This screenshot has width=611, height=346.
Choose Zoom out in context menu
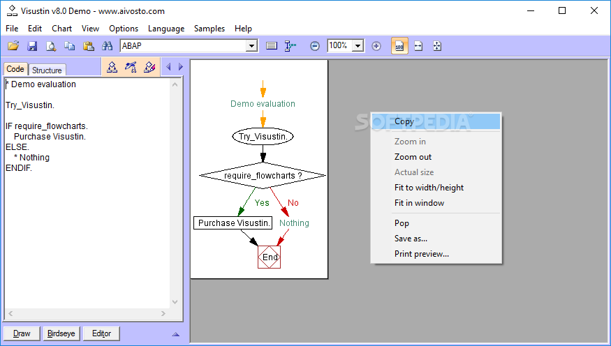click(x=436, y=157)
